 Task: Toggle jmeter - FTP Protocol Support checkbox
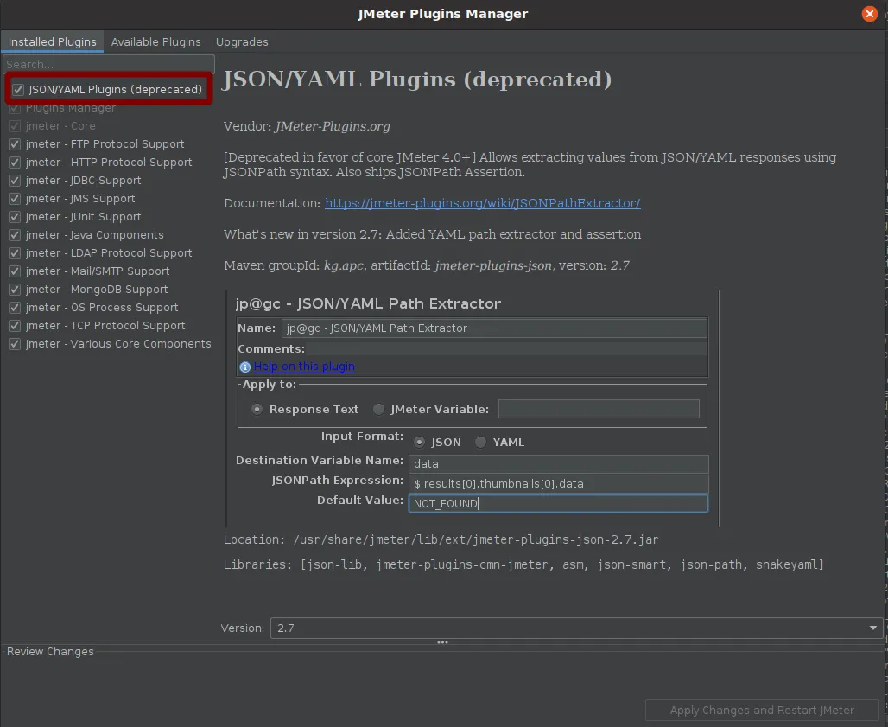pos(15,144)
